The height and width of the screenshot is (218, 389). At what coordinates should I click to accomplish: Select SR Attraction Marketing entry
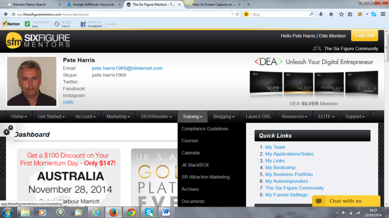point(206,177)
